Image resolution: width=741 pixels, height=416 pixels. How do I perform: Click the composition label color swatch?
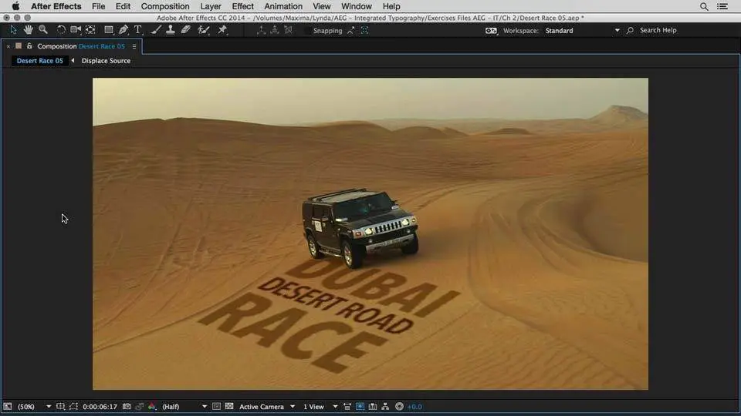19,46
